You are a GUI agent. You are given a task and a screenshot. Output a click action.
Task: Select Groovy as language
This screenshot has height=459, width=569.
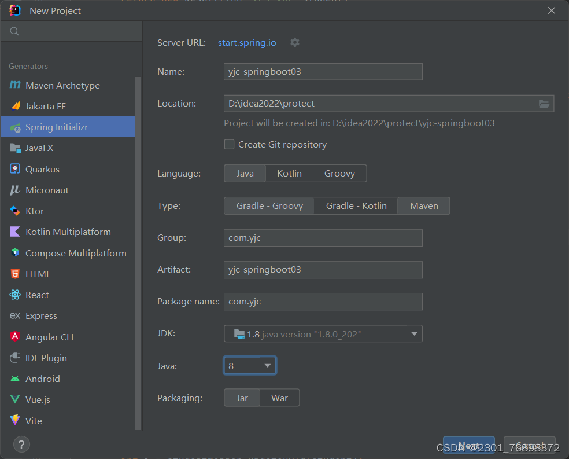tap(339, 174)
